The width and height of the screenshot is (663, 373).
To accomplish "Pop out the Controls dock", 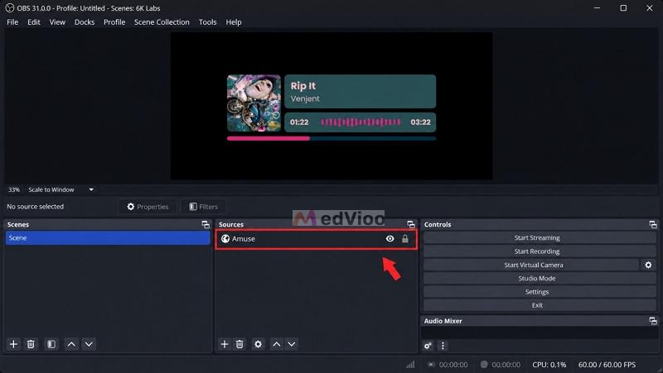I will pyautogui.click(x=653, y=224).
